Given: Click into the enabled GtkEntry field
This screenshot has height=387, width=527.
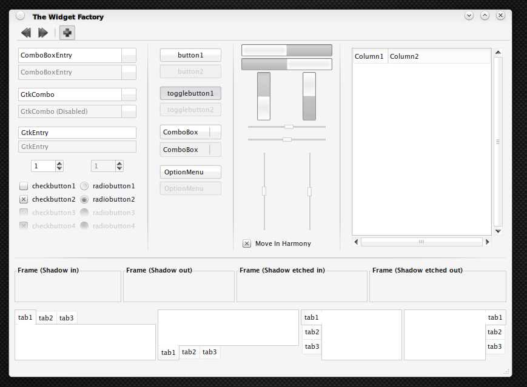Looking at the screenshot, I should pos(77,133).
